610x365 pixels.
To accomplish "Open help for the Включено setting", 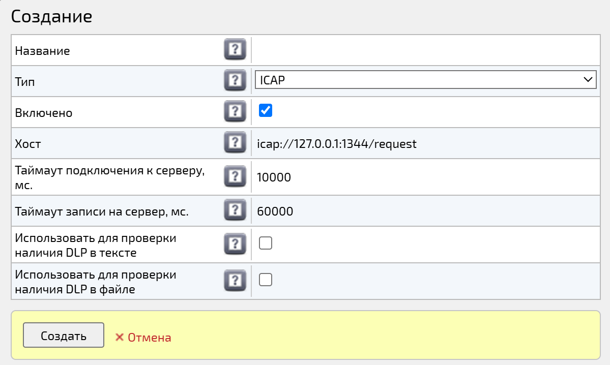I will 235,111.
